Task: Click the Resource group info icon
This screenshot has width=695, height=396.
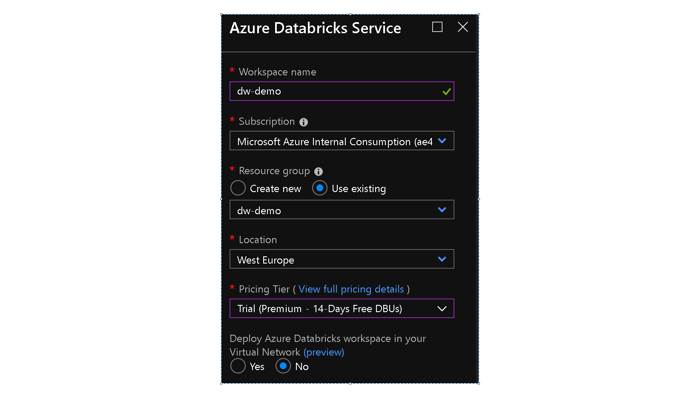Action: 318,172
